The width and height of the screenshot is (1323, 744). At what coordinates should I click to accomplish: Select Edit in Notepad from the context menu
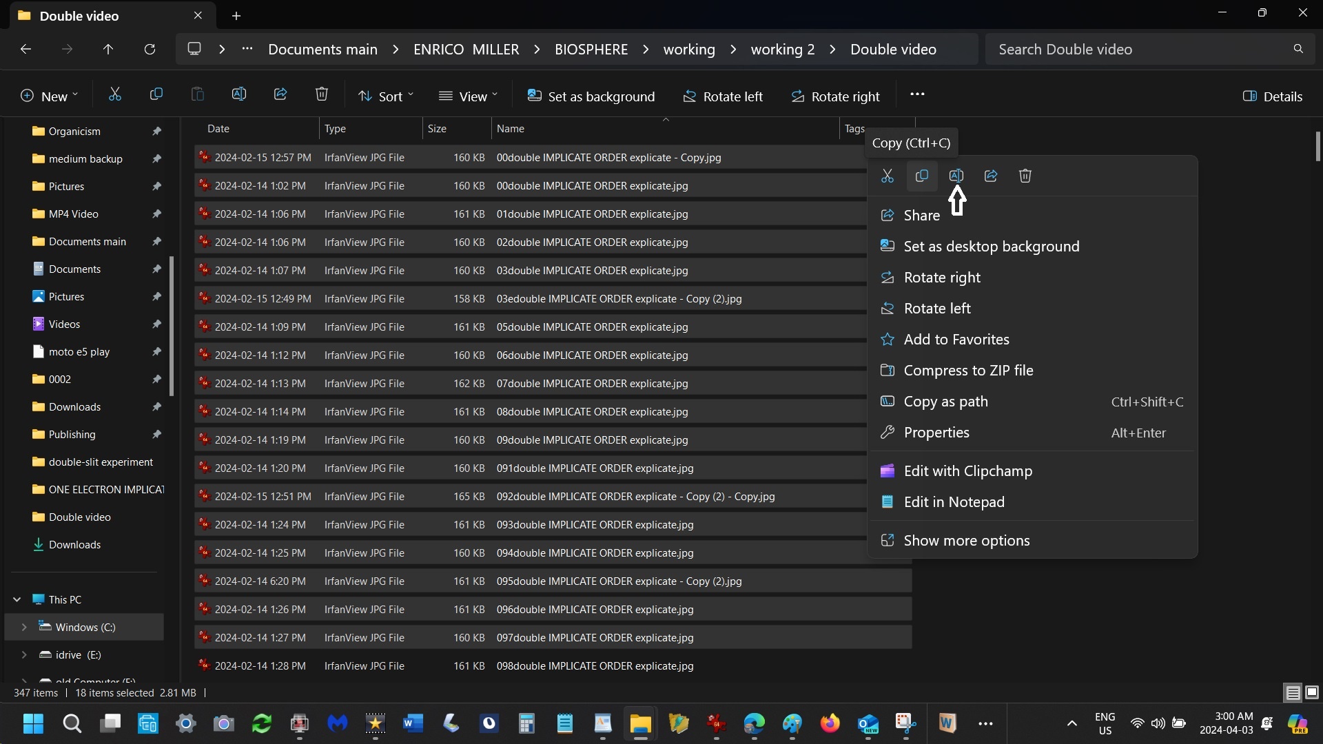pyautogui.click(x=953, y=502)
